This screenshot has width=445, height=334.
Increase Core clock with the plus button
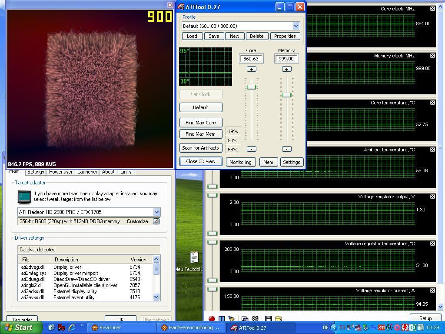(x=251, y=69)
